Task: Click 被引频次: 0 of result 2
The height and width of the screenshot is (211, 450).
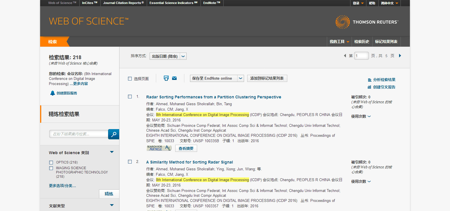Action: [361, 162]
